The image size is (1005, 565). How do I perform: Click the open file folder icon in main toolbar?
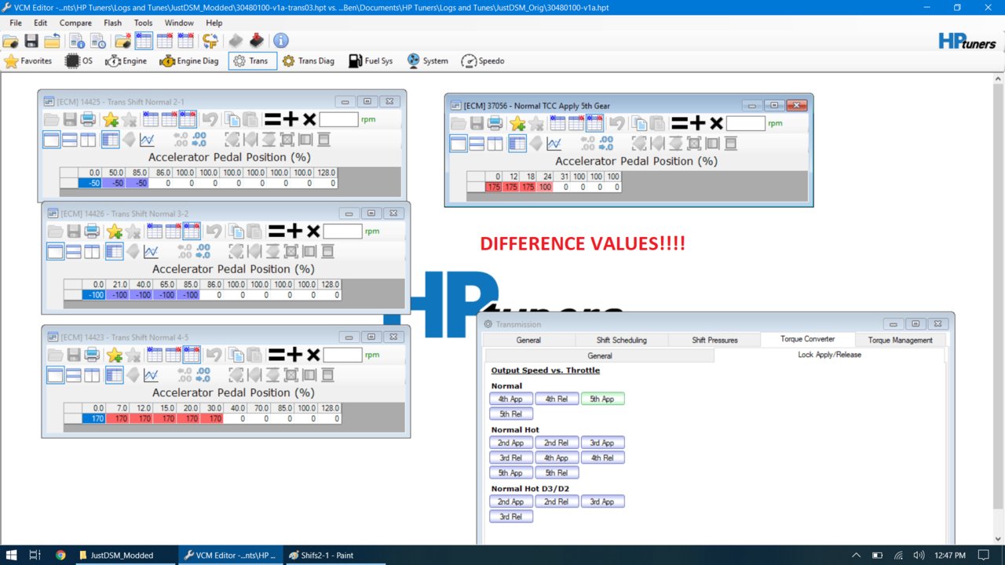click(x=11, y=41)
